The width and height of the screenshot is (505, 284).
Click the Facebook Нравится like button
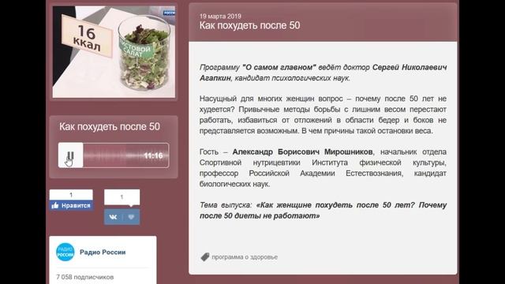(x=71, y=205)
